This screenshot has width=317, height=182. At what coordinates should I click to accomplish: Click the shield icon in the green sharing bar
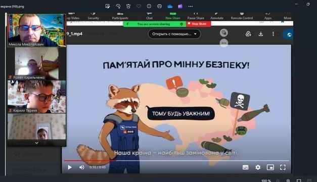point(182,24)
